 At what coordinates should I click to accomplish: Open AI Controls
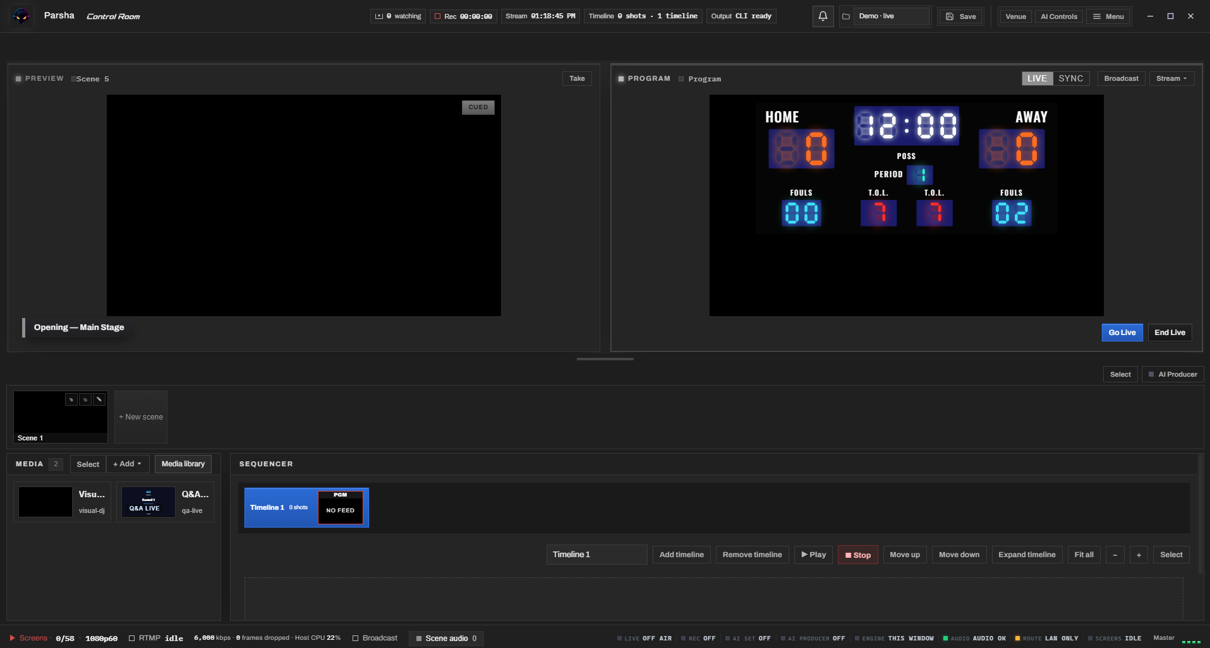coord(1058,16)
